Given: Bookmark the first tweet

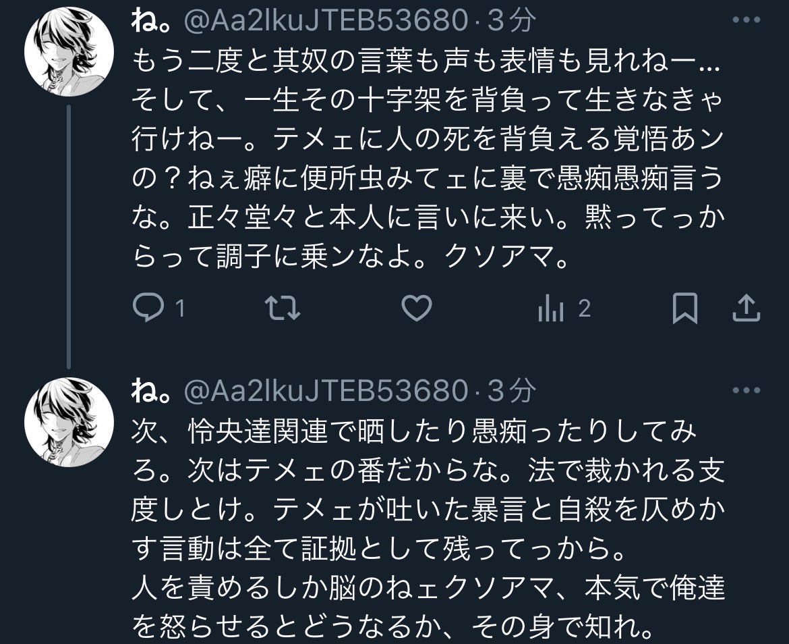Looking at the screenshot, I should coord(685,308).
